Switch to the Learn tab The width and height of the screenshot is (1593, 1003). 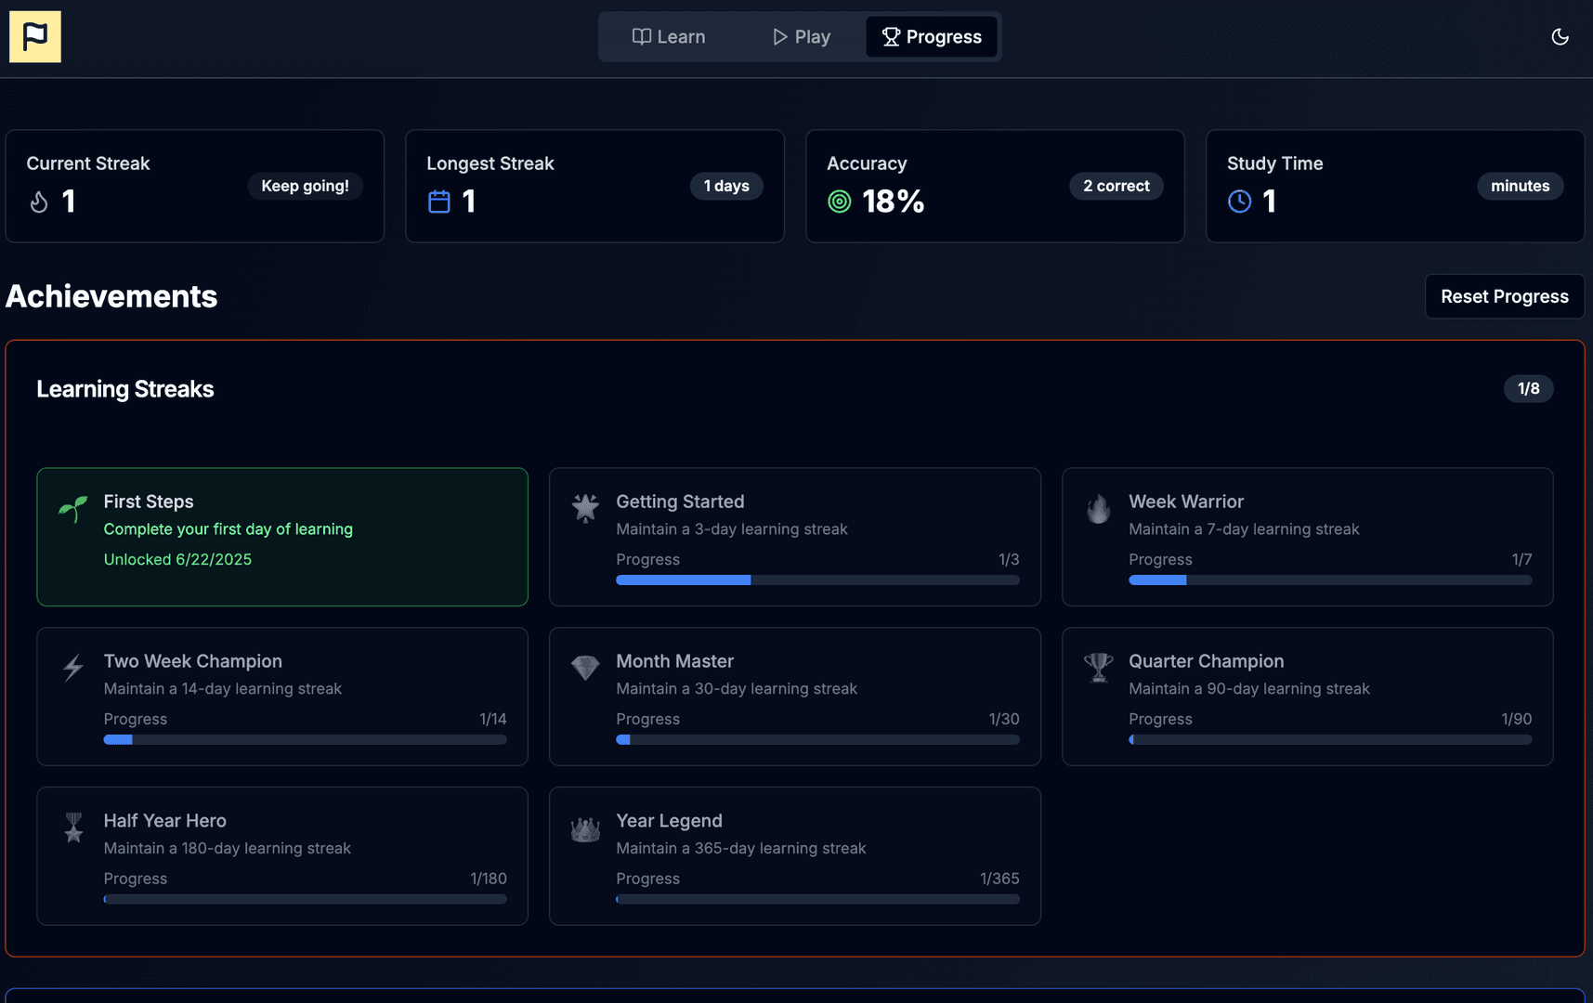tap(669, 37)
